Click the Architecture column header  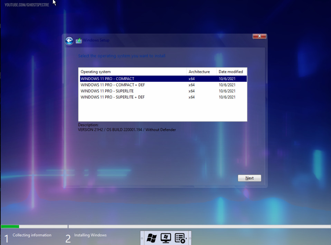(201, 72)
